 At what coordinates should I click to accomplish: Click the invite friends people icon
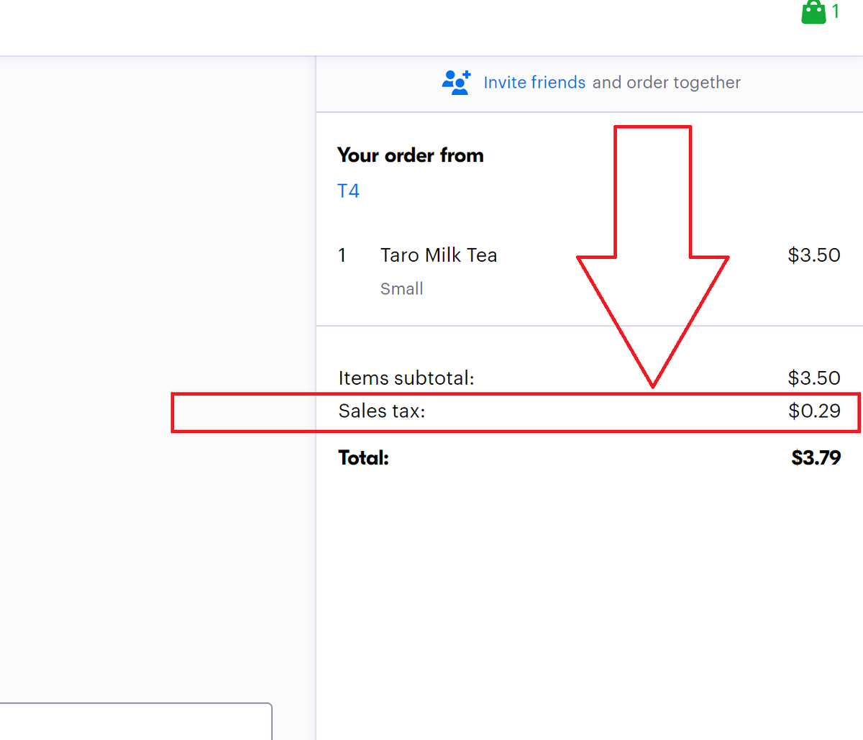pos(457,83)
